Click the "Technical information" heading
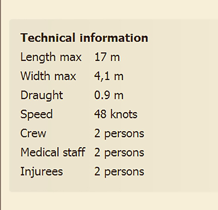This screenshot has height=210, width=218. (x=84, y=38)
